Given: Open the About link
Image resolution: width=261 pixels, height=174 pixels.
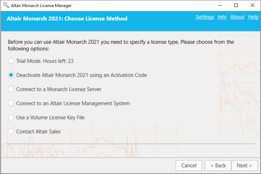Looking at the screenshot, I should pos(237,17).
